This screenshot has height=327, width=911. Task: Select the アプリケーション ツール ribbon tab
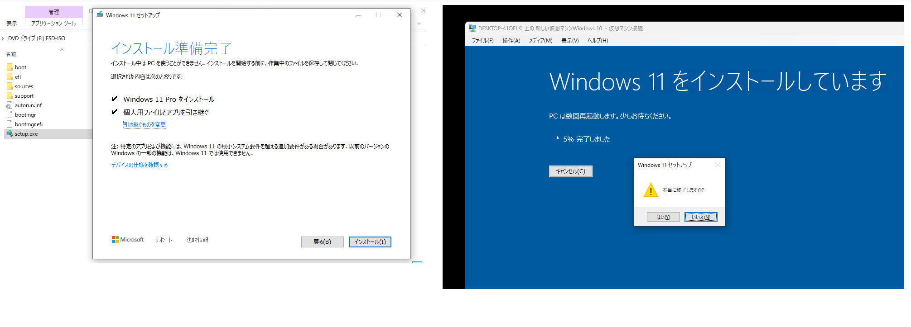[53, 24]
